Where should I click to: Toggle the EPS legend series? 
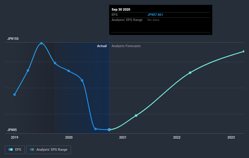click(x=15, y=149)
